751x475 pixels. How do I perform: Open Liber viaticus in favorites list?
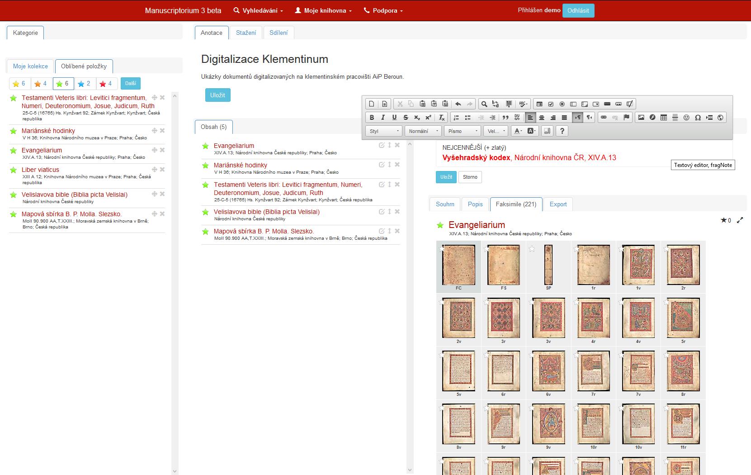[x=40, y=170]
